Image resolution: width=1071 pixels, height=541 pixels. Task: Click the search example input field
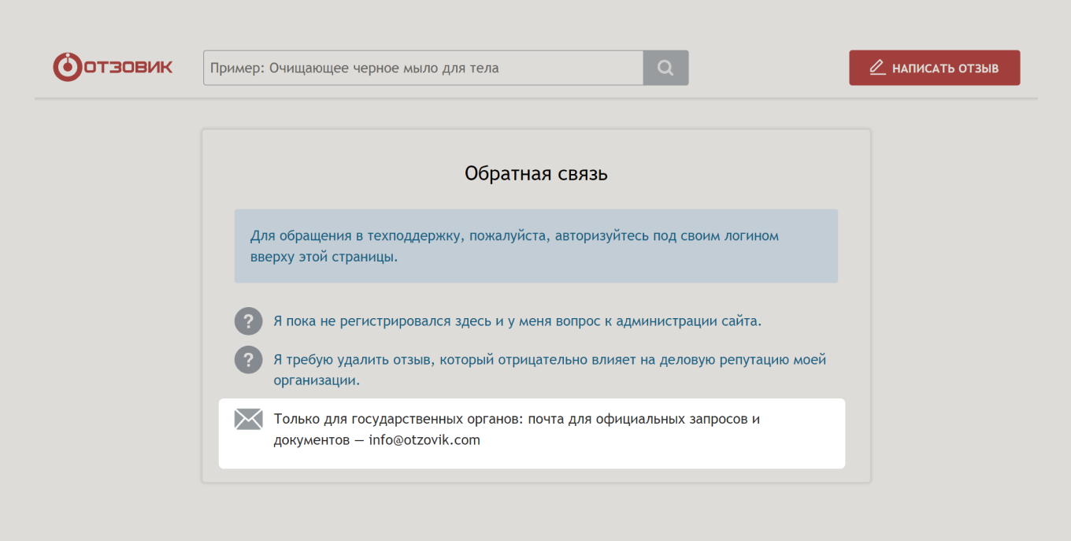pos(424,67)
